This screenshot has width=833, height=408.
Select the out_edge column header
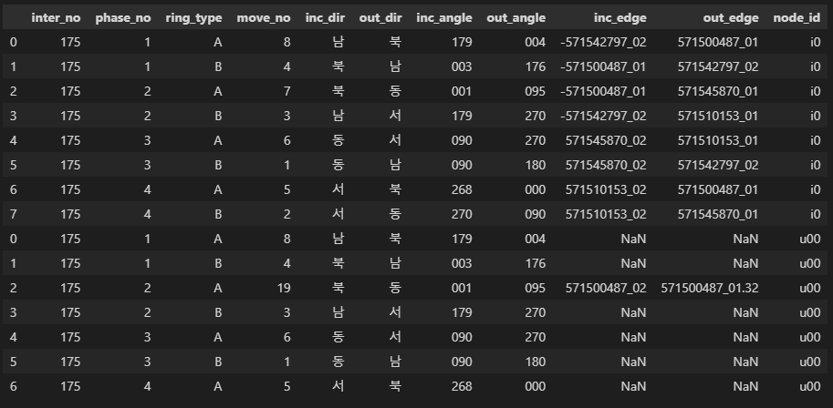tap(731, 17)
